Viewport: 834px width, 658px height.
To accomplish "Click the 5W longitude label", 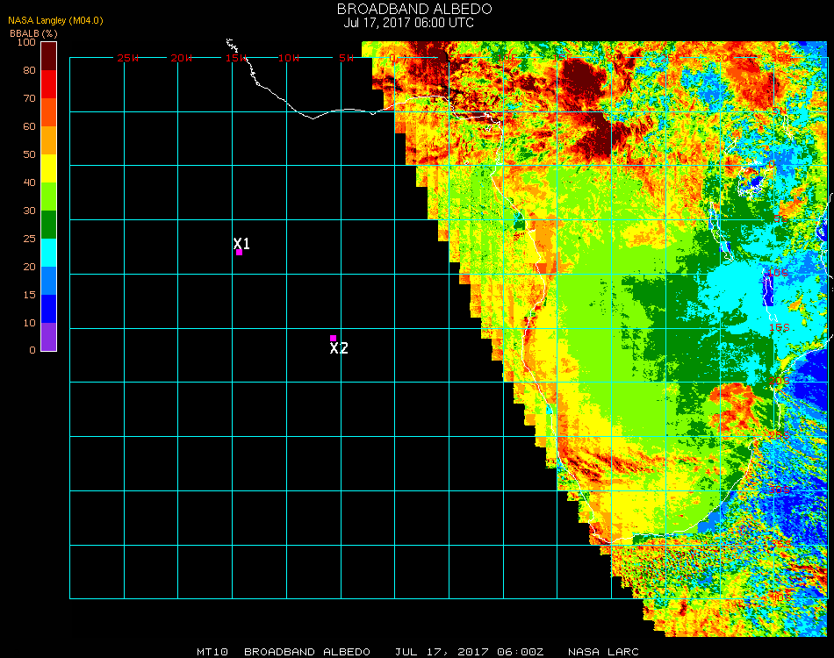I will [x=346, y=58].
